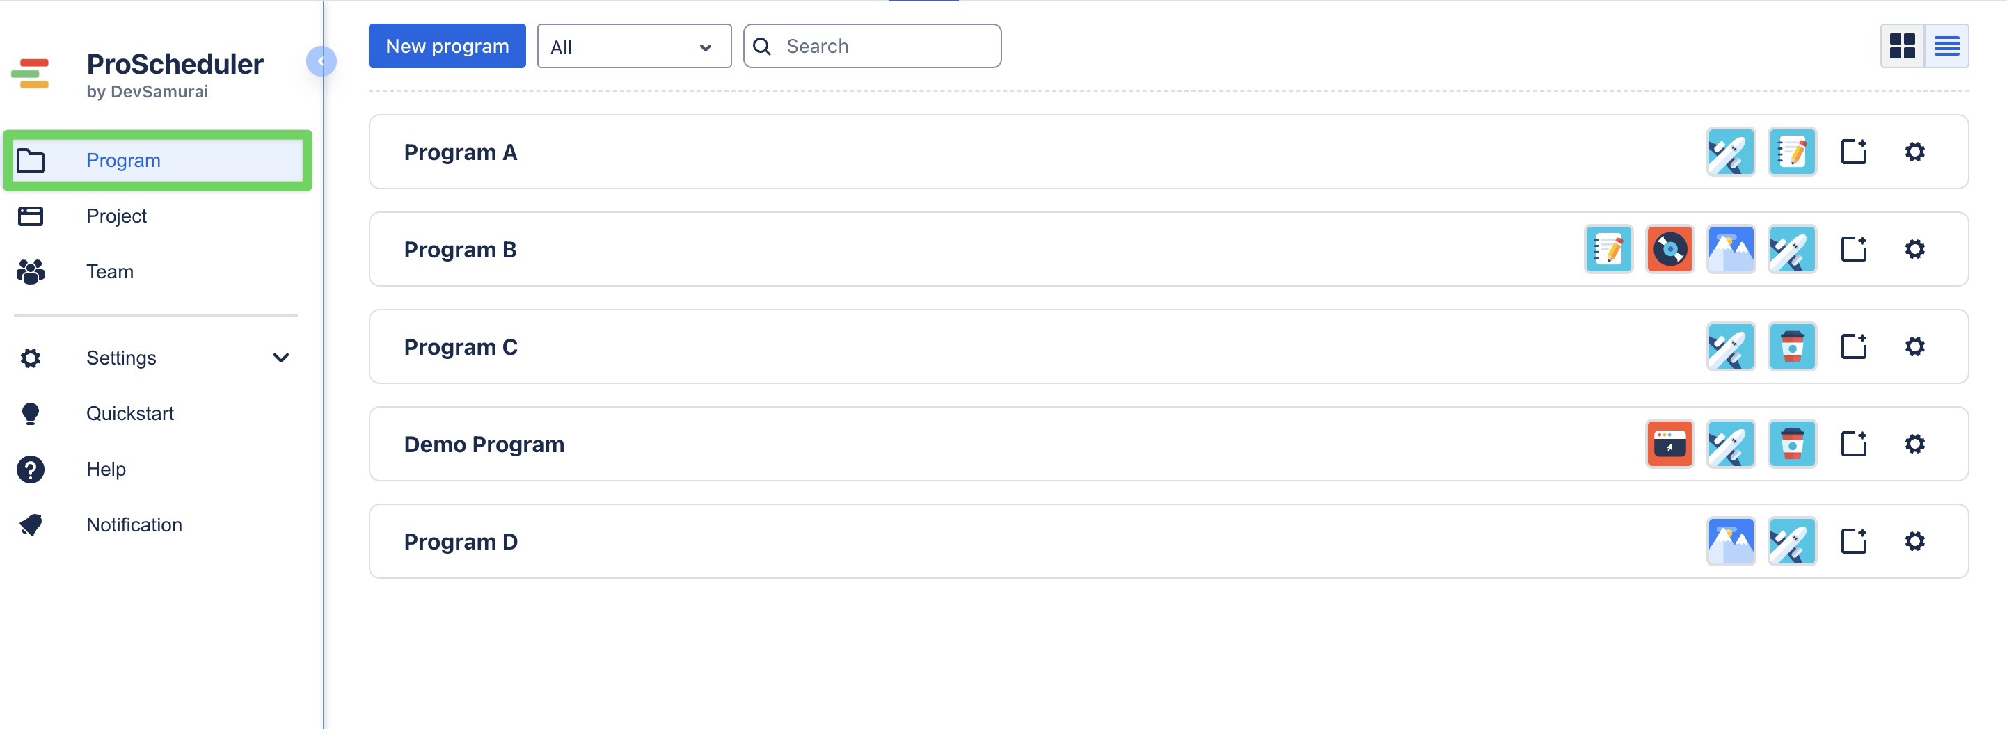Go to the Team page
Image resolution: width=2007 pixels, height=729 pixels.
point(110,272)
